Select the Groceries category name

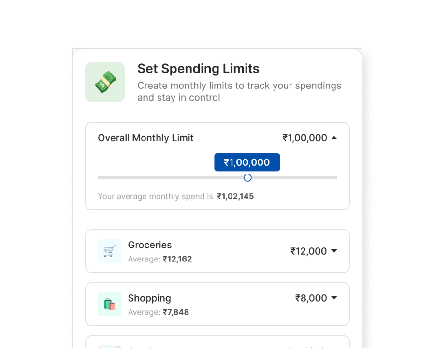click(x=150, y=245)
